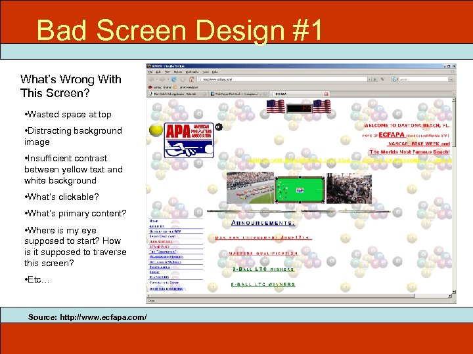Click the Firefox icon in title bar
This screenshot has height=354, width=473.
tap(148, 66)
